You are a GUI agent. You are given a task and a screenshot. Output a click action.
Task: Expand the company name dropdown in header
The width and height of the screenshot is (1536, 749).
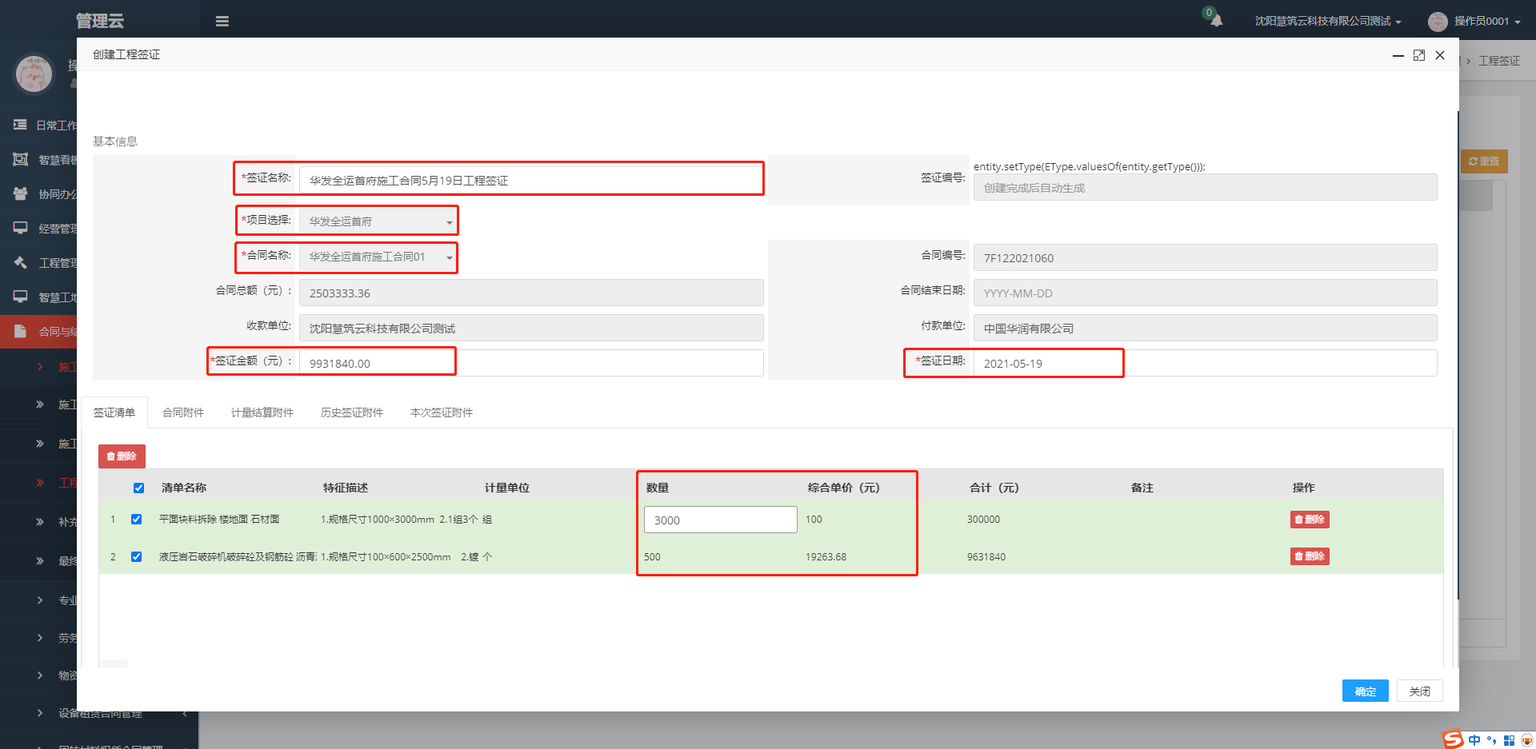(x=1327, y=22)
